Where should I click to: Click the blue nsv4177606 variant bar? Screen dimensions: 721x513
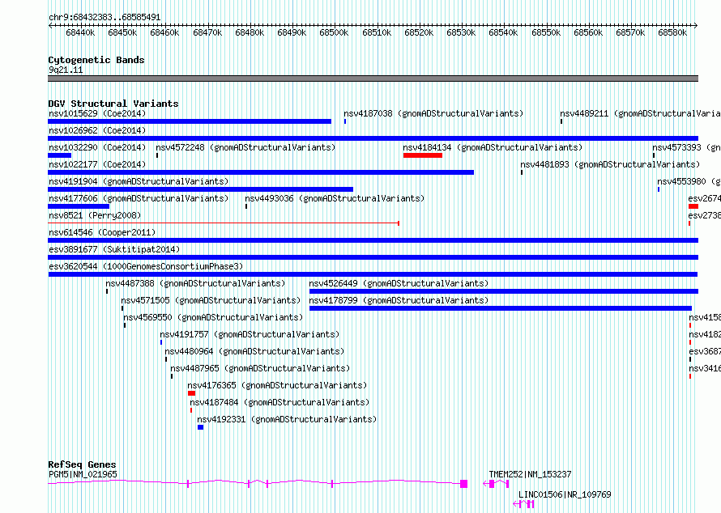tap(79, 206)
